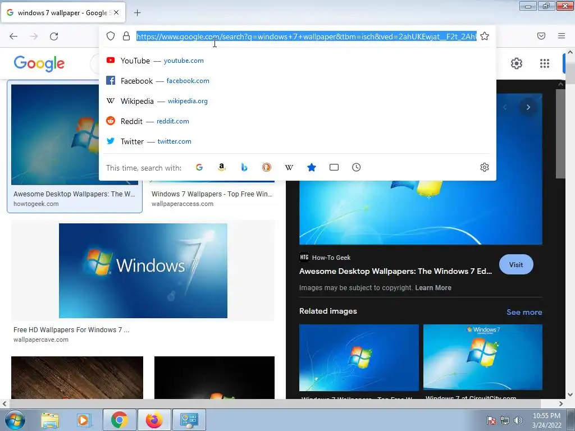The image size is (575, 431).
Task: Show next image in preview panel
Action: tap(528, 107)
